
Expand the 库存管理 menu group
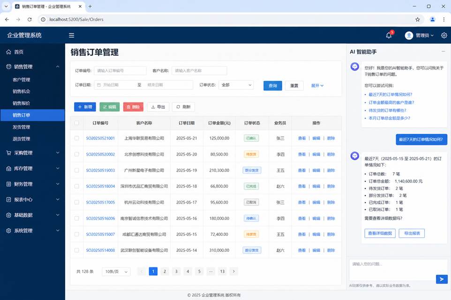(58, 168)
